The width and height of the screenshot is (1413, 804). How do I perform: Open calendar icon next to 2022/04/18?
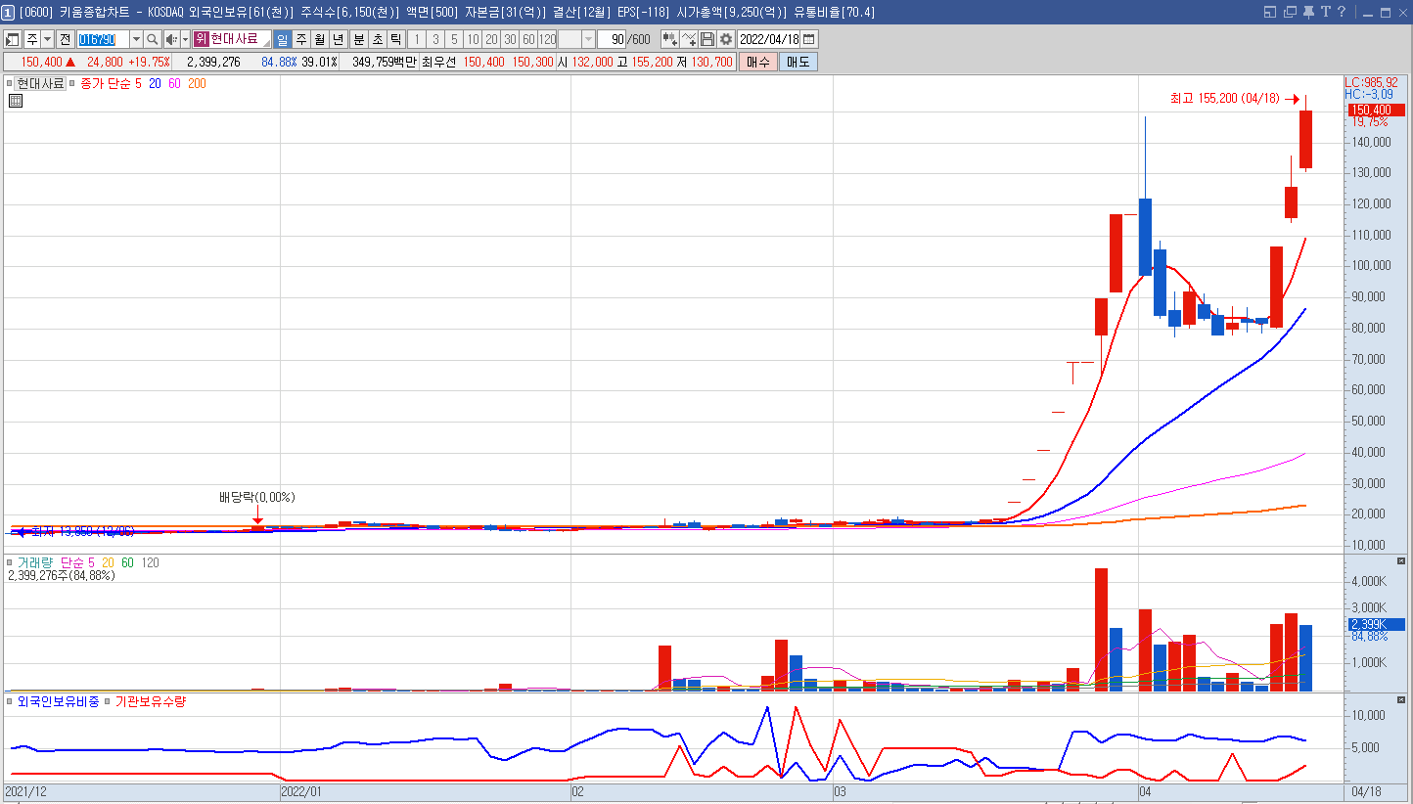(x=809, y=39)
